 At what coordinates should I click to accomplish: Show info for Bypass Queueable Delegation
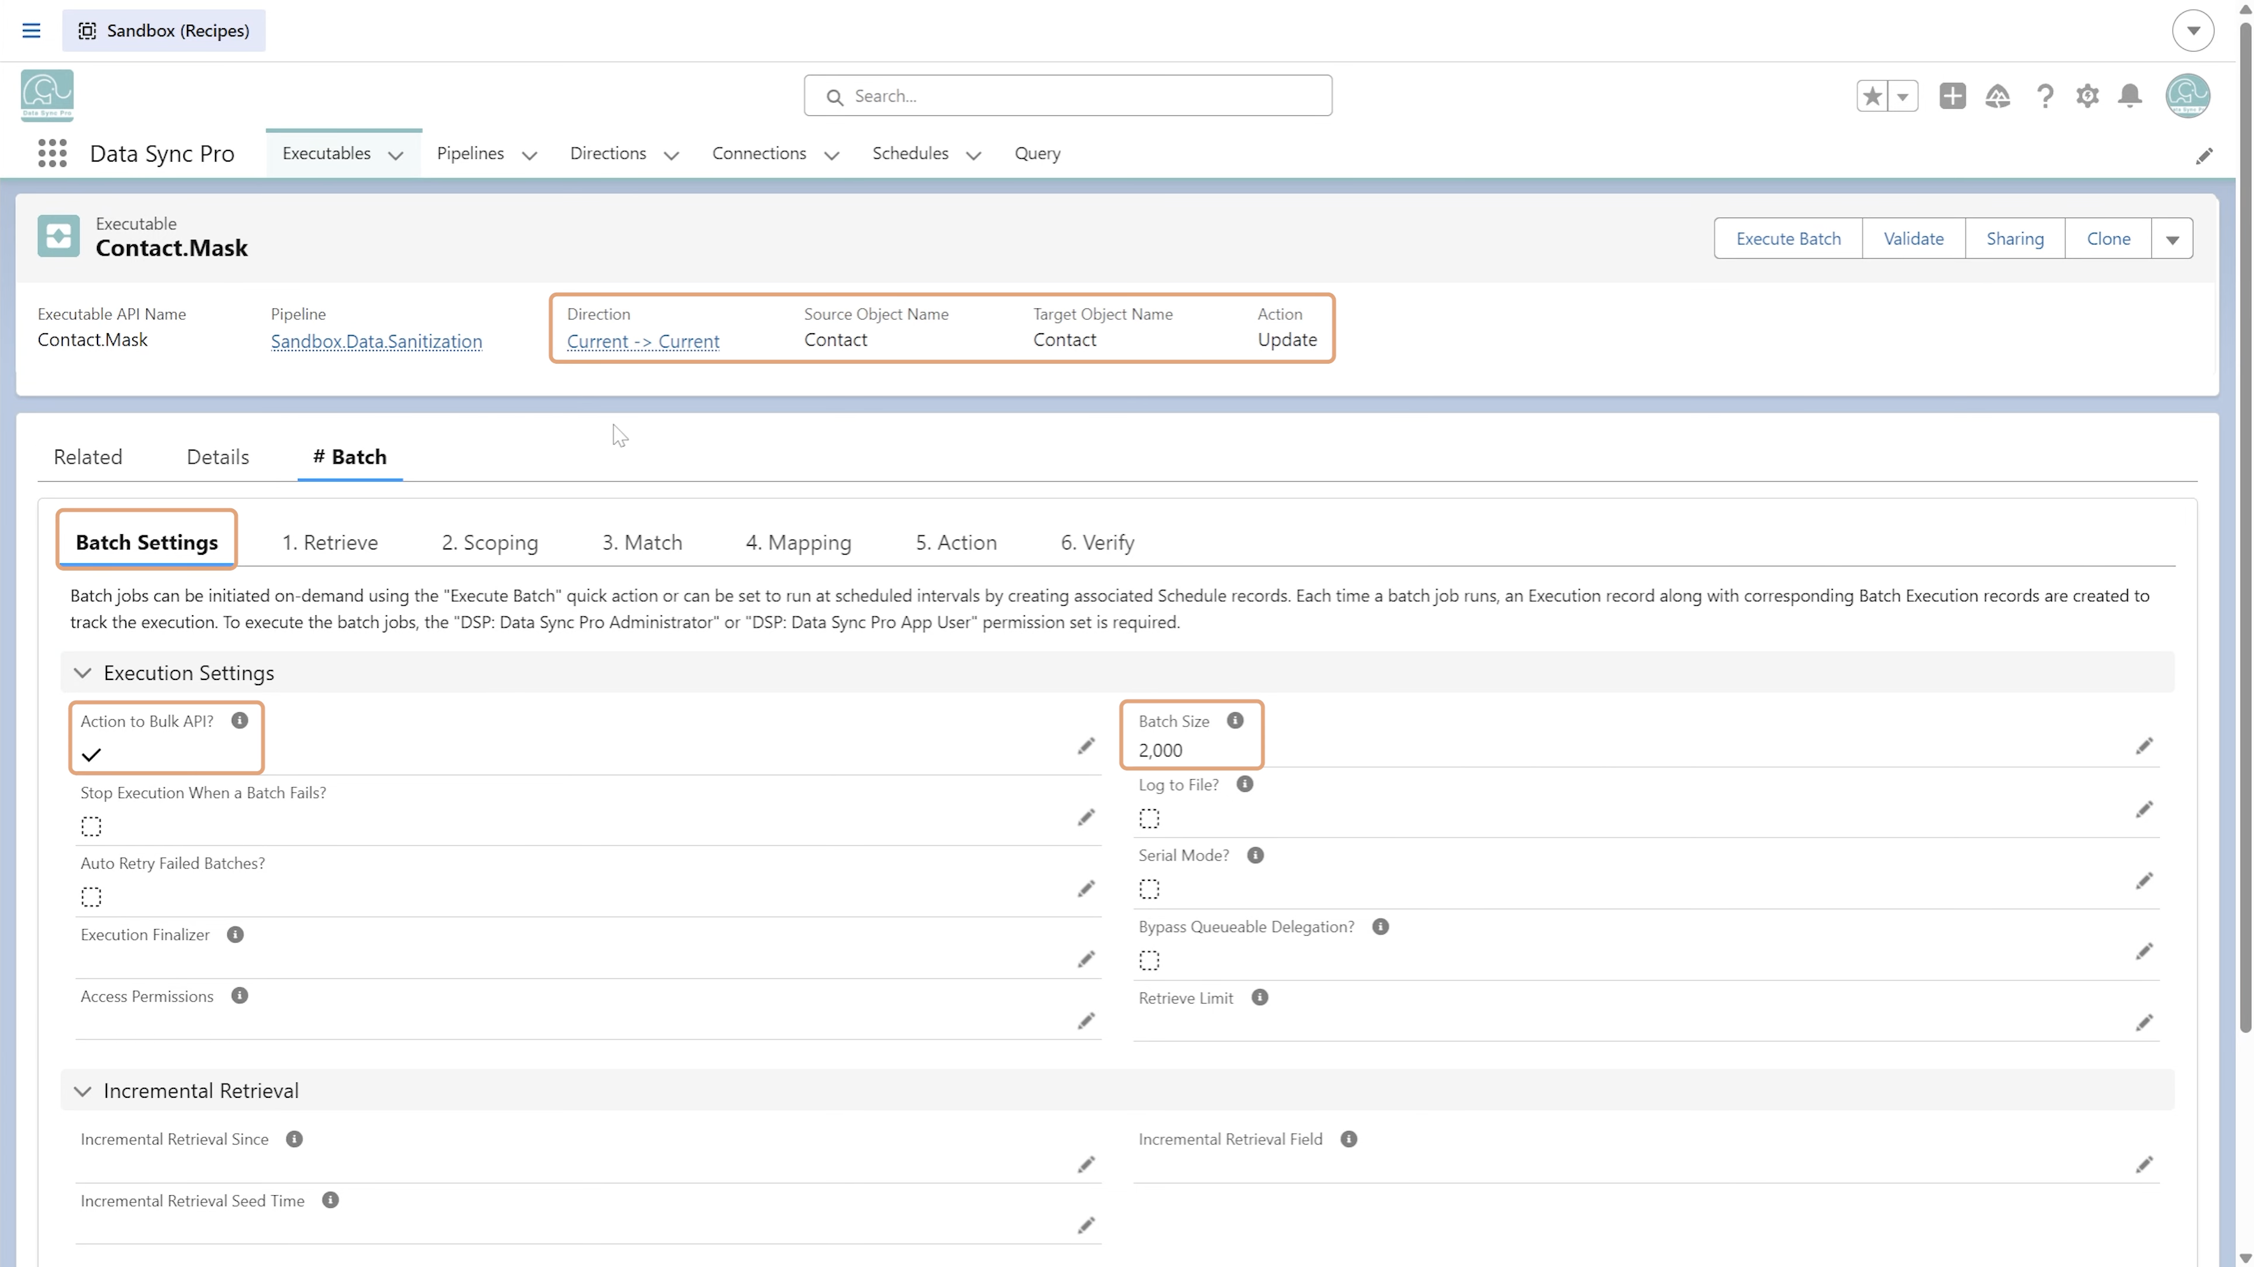click(x=1380, y=927)
